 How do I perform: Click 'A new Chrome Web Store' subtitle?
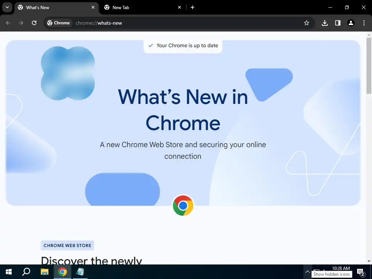pos(183,150)
